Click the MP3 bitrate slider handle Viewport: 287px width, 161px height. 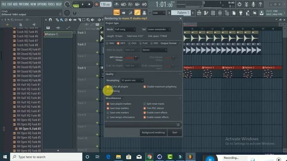pos(135,58)
